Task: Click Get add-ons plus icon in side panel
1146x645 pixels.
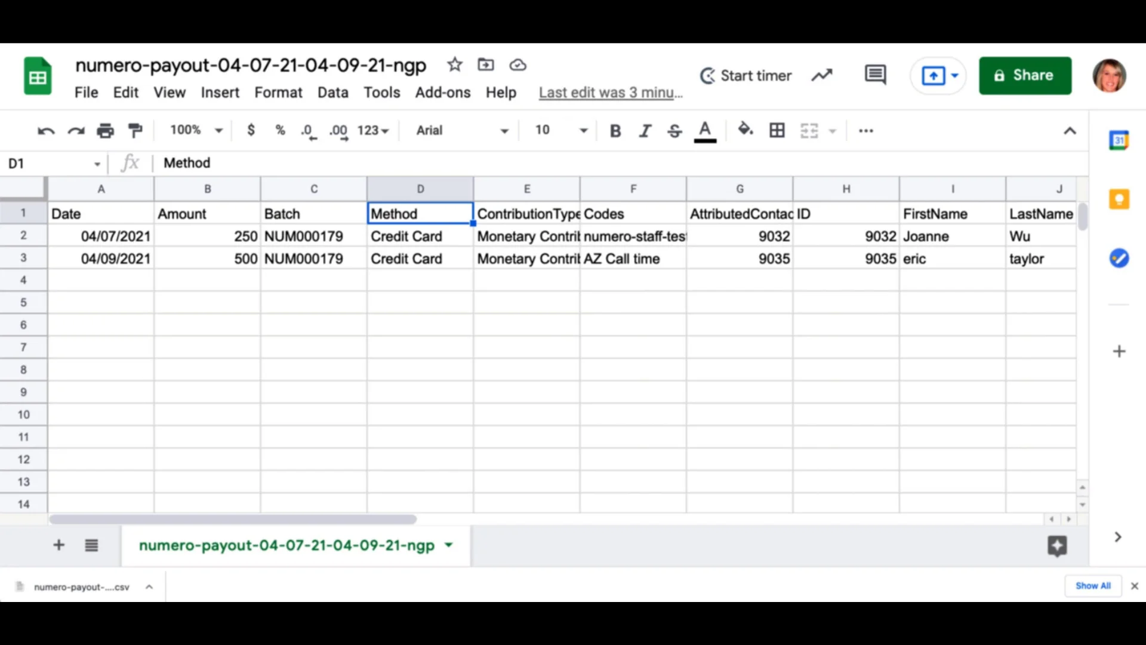Action: coord(1119,351)
